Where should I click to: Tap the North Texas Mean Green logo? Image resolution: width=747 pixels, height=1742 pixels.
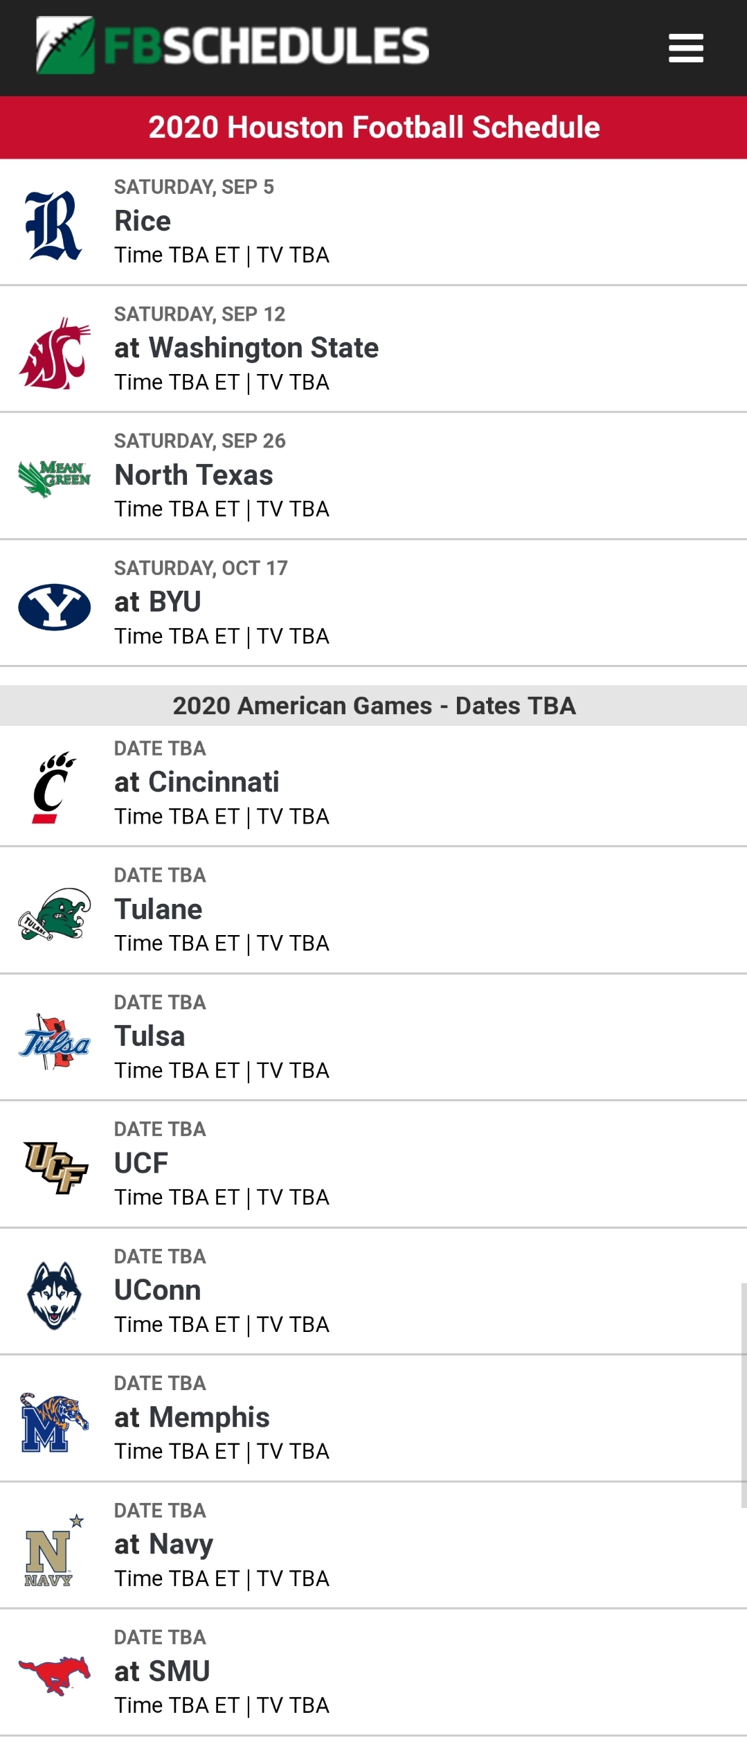(54, 478)
